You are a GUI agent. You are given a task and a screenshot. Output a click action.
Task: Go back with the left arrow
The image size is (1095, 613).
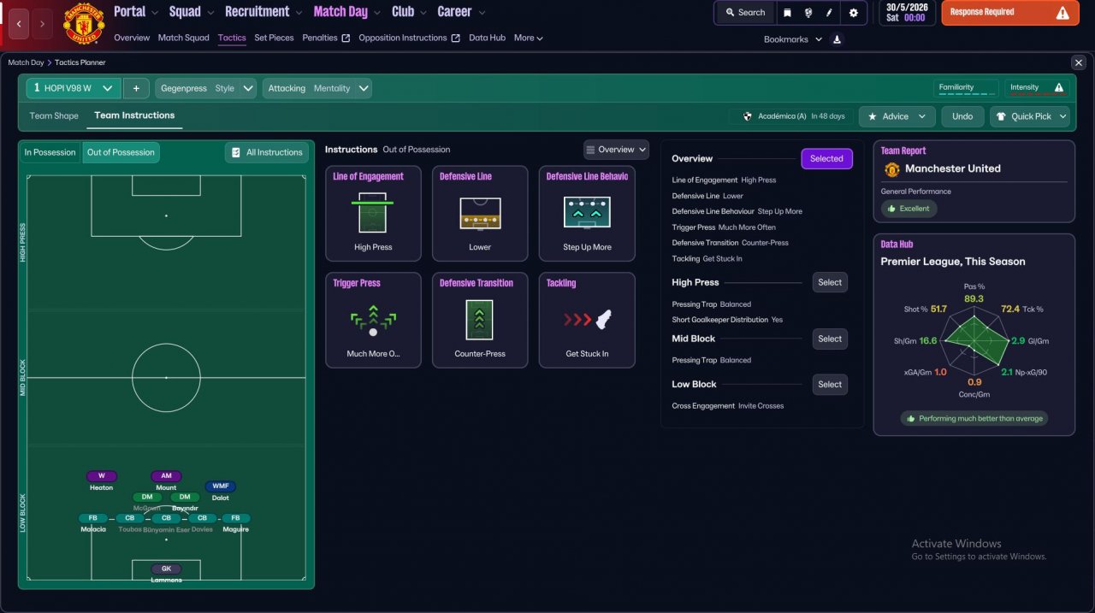pos(21,25)
